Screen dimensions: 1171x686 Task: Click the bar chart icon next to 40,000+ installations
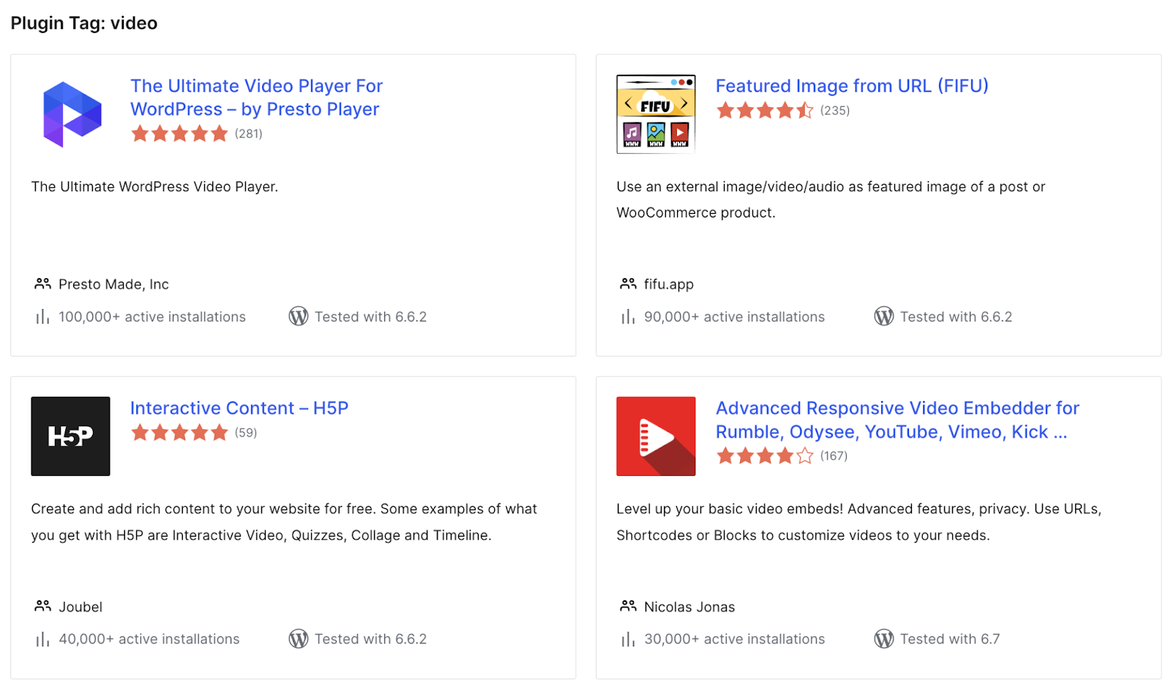42,639
